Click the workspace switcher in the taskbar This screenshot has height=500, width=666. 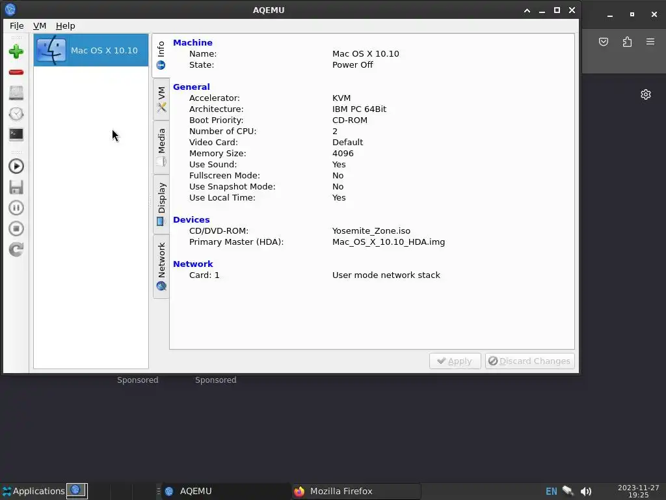pyautogui.click(x=77, y=491)
